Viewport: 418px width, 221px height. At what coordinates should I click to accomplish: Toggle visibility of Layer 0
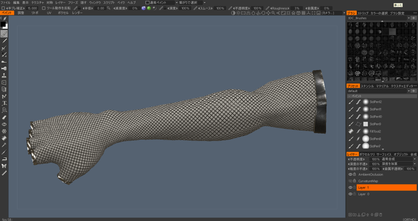[x=350, y=194]
